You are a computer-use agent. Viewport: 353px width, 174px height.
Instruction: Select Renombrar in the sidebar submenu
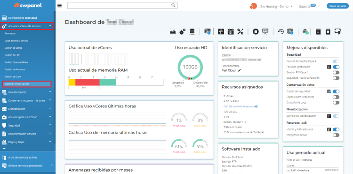[x=10, y=33]
